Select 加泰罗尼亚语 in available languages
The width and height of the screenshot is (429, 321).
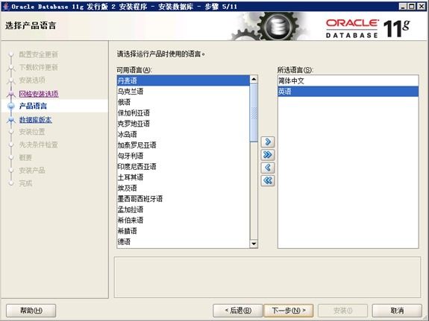point(184,145)
